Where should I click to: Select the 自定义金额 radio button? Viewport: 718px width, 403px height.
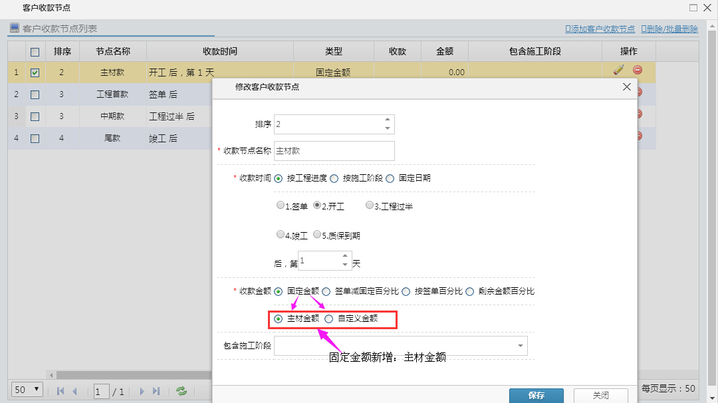click(x=329, y=319)
